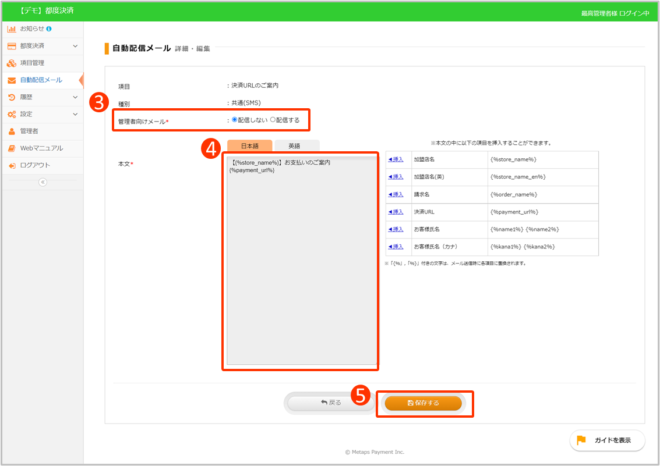Screen dimensions: 660x466
Task: Expand the 履歴 sidebar chevron
Action: click(x=75, y=97)
